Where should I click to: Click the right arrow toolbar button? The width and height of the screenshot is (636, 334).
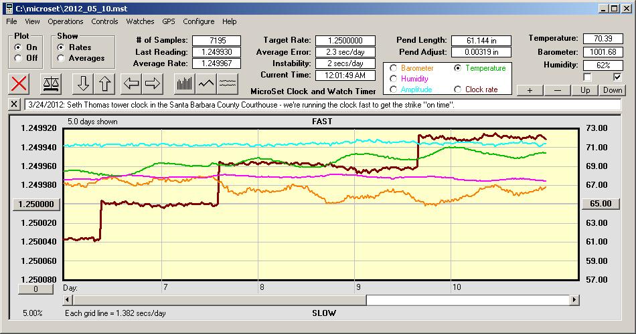[153, 83]
